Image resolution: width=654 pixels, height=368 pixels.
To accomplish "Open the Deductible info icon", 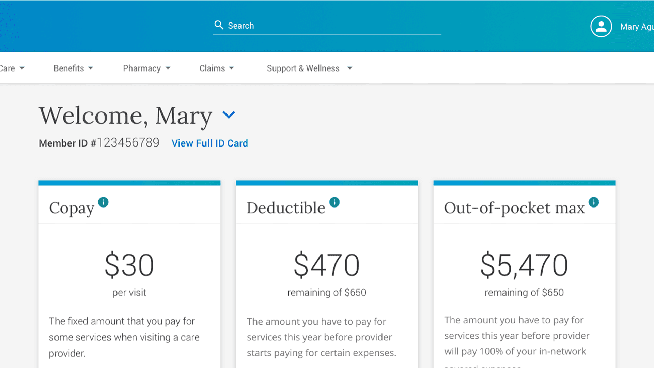I will 334,202.
